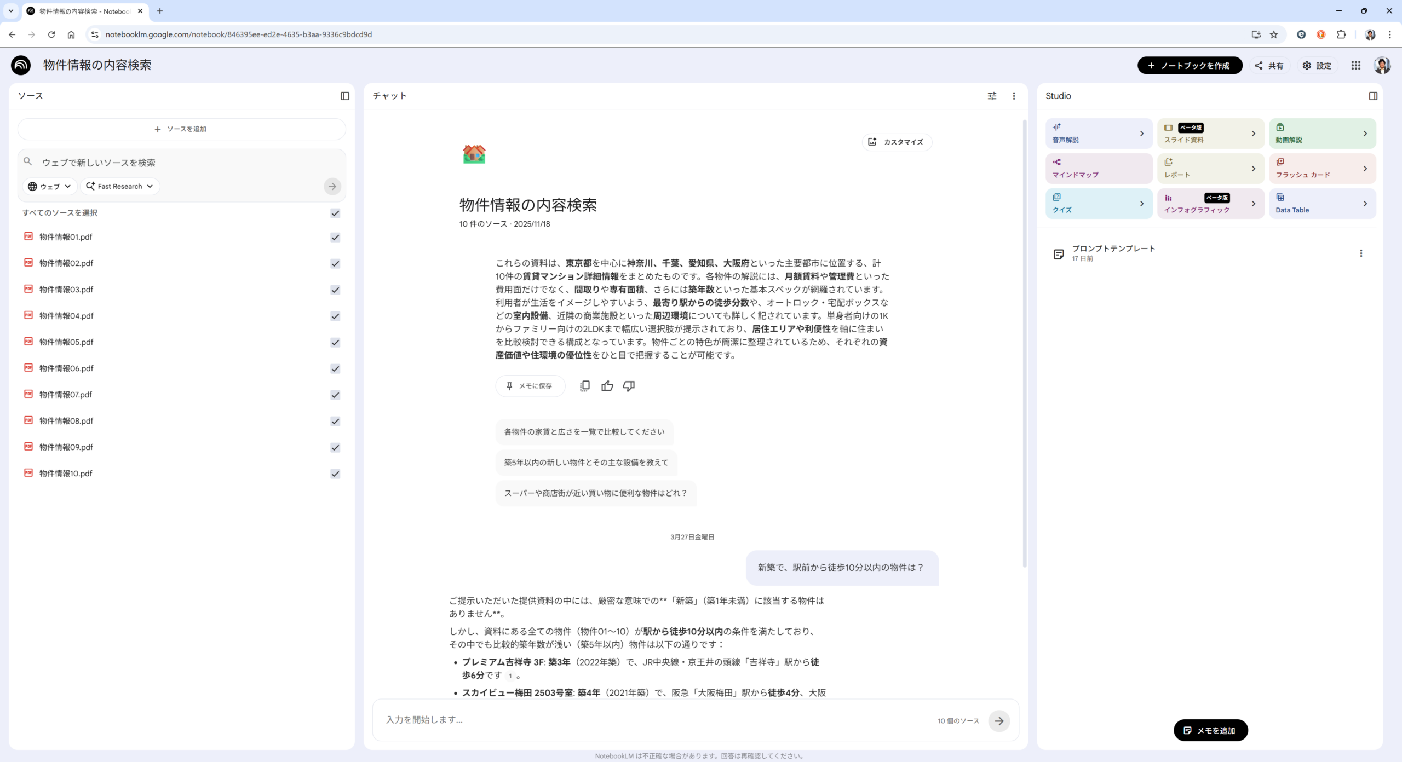
Task: Open the マインドマップ studio tile
Action: [x=1098, y=169]
